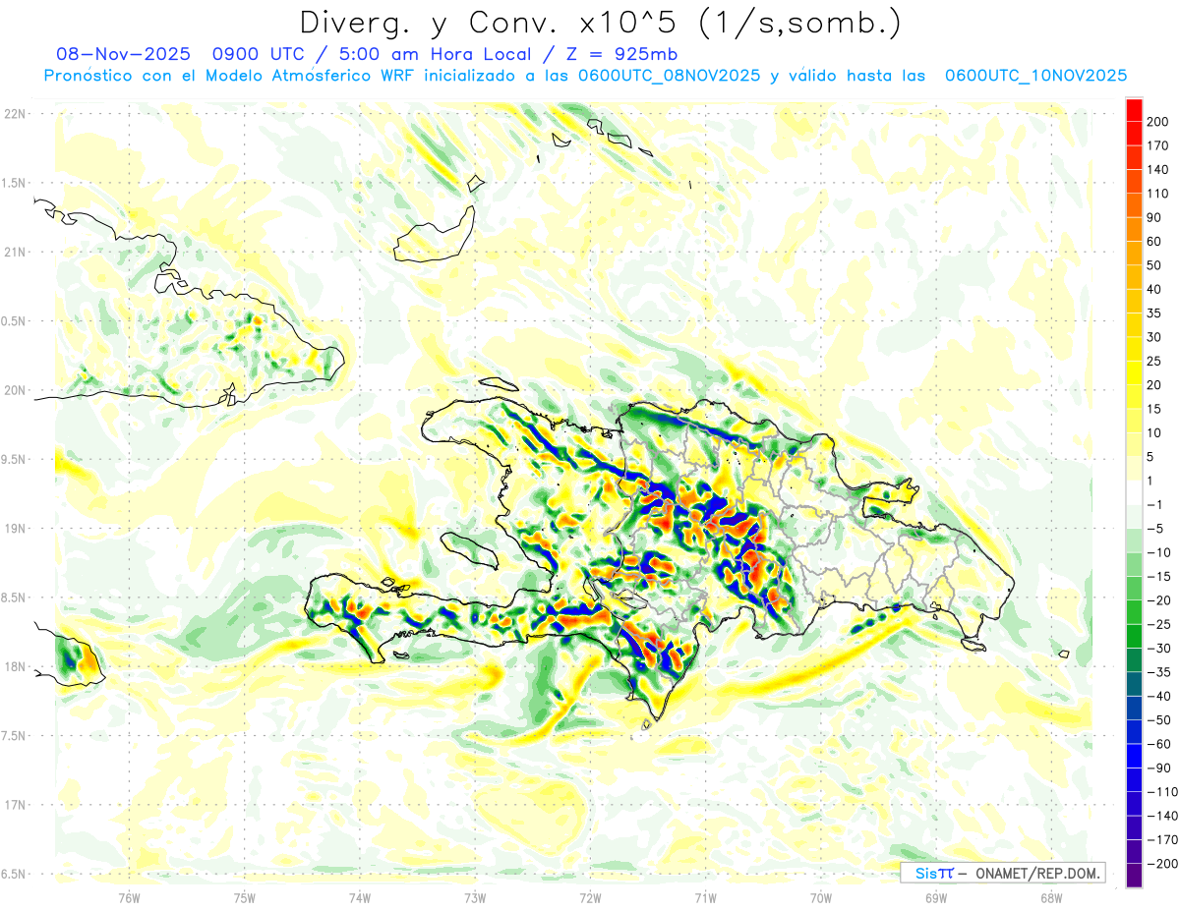Click the '71W' longitude label
1180x911 pixels.
[x=705, y=898]
